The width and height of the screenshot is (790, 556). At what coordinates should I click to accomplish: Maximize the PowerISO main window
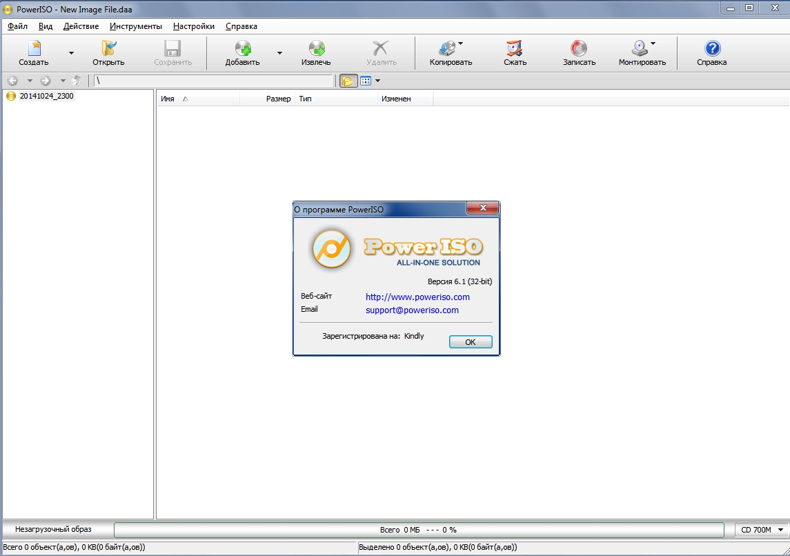coord(750,8)
